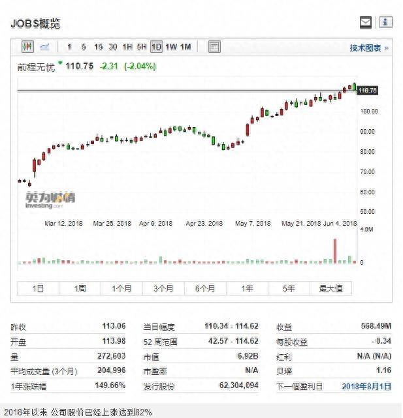Switch to the area line chart icon
The width and height of the screenshot is (403, 418).
[44, 47]
